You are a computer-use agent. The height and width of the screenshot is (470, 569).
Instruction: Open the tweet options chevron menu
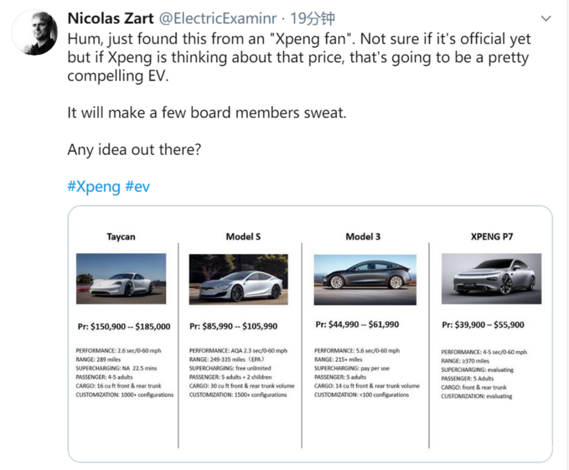click(x=546, y=19)
